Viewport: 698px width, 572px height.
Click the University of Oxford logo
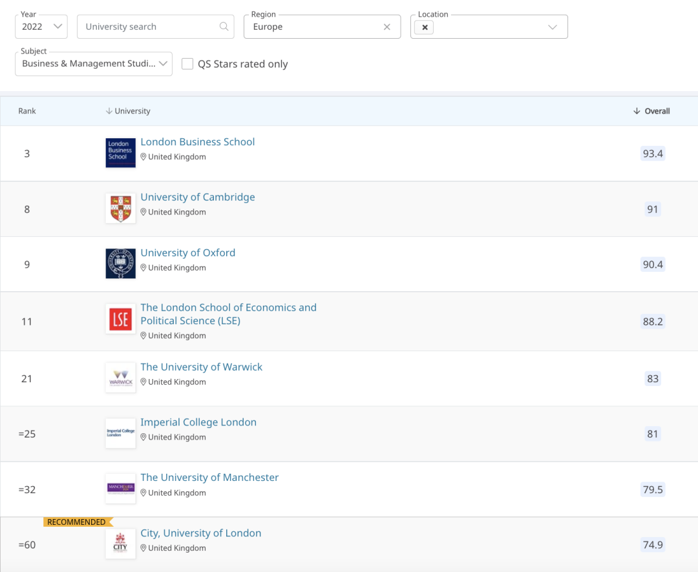tap(120, 263)
